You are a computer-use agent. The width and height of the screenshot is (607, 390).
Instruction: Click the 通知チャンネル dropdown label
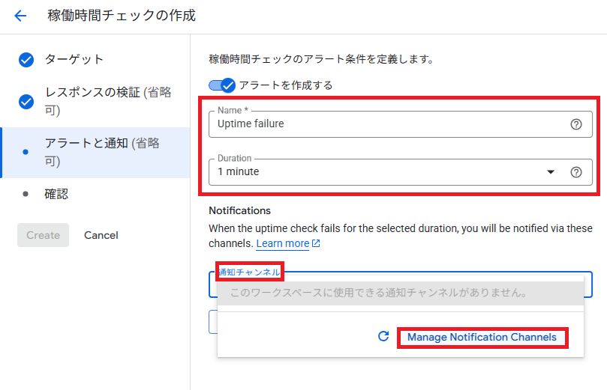point(249,272)
